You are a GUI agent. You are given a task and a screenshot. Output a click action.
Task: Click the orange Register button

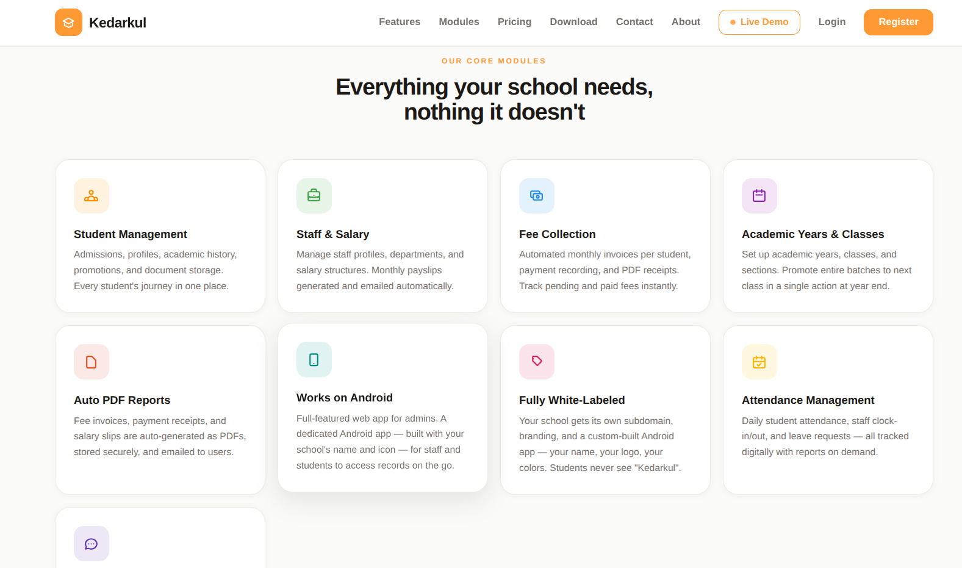pyautogui.click(x=899, y=22)
